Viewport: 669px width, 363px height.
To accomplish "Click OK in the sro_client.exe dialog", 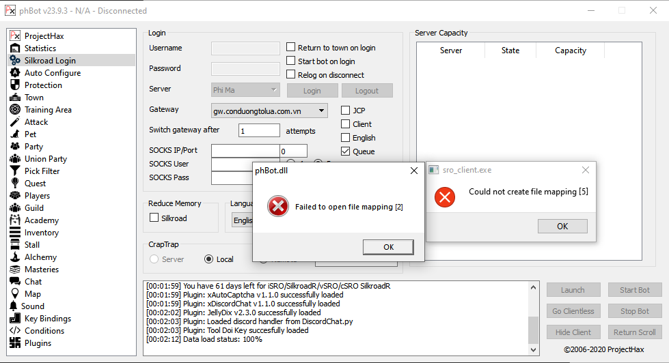I will (562, 226).
